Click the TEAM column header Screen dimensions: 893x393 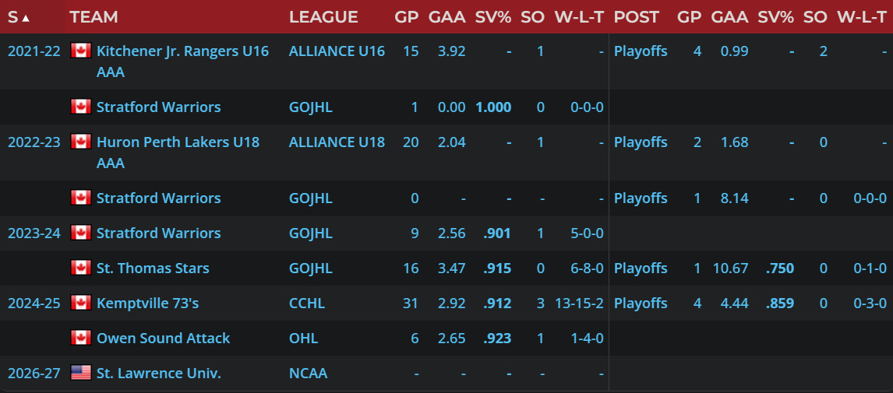(x=94, y=17)
